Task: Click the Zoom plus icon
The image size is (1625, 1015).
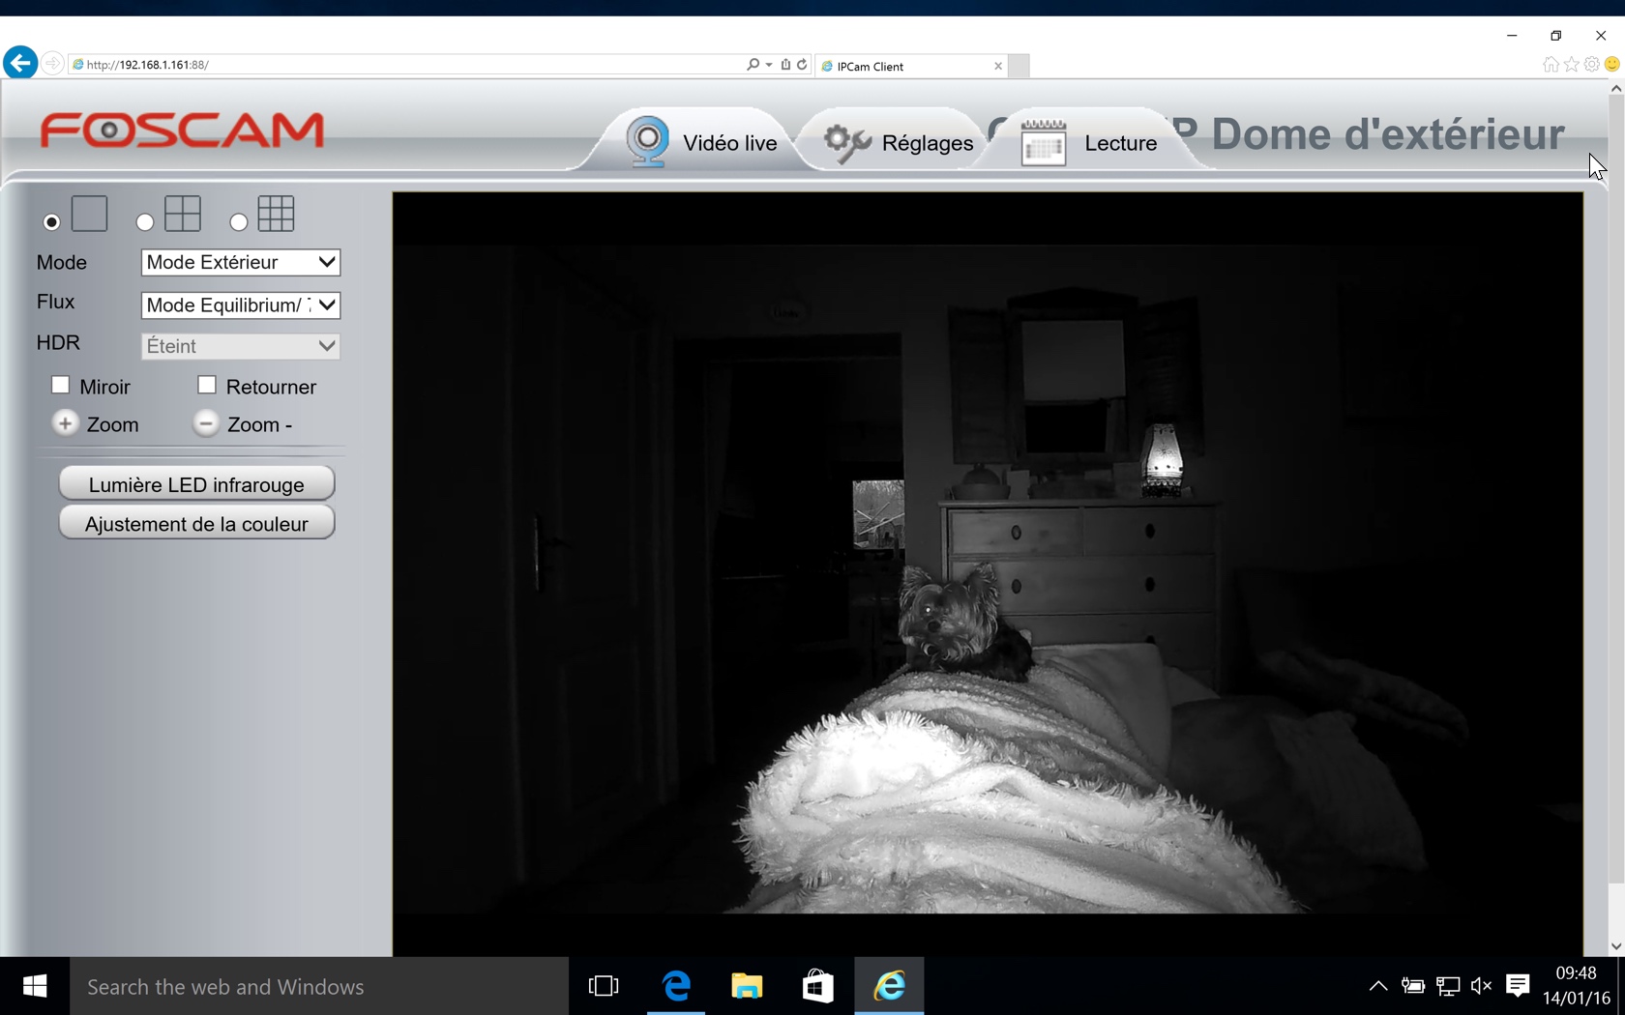Action: (65, 423)
